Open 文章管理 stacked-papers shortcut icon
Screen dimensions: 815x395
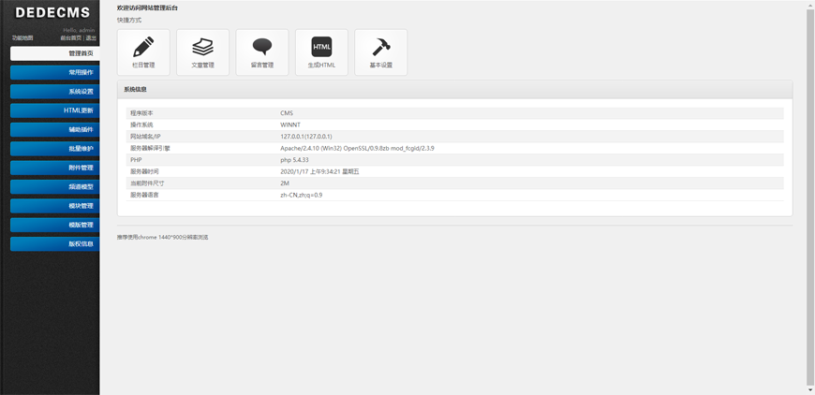click(202, 51)
